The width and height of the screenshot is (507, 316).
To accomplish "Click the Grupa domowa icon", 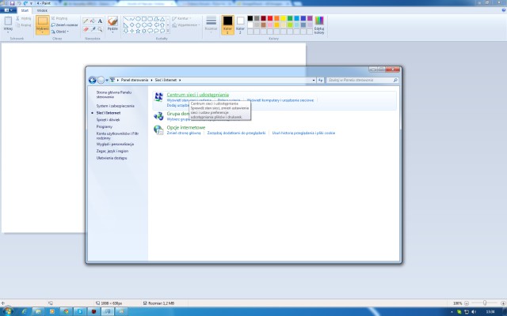I will click(x=158, y=116).
